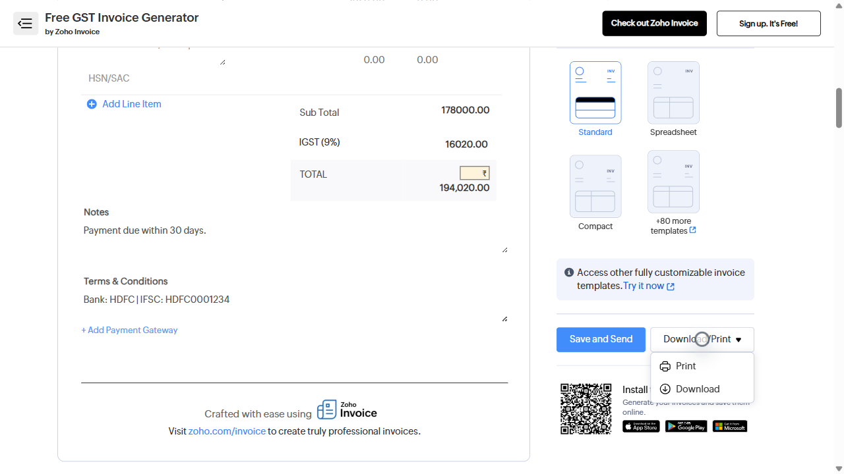Click '+ Add Payment Gateway'
Viewport: 844px width, 474px height.
129,330
